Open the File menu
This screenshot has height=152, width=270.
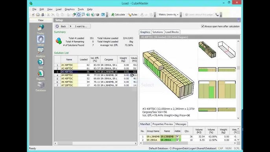(x=34, y=9)
